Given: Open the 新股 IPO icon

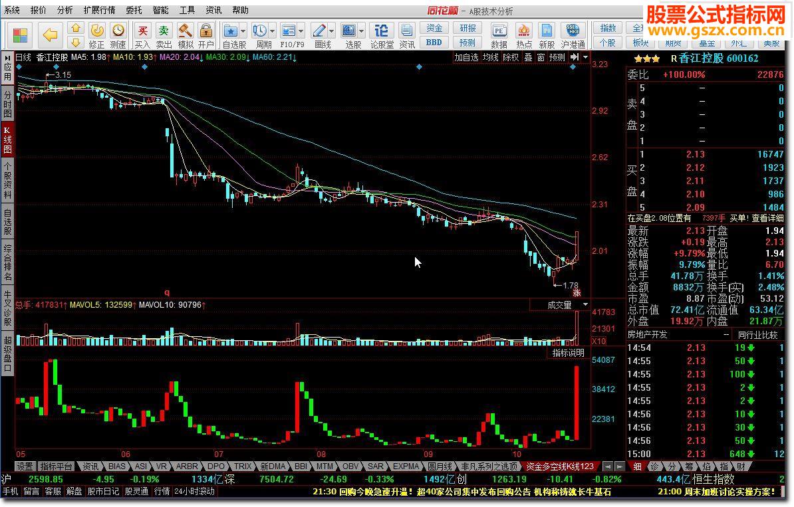Looking at the screenshot, I should pyautogui.click(x=547, y=31).
